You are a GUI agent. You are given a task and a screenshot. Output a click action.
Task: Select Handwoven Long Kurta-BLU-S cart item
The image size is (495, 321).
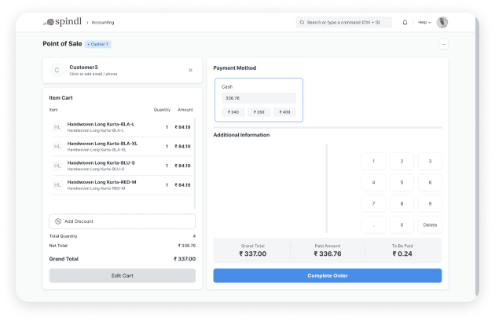[x=122, y=166]
